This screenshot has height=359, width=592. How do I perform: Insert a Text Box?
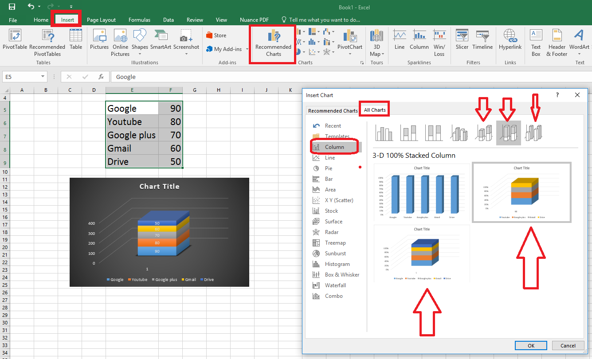(x=536, y=43)
